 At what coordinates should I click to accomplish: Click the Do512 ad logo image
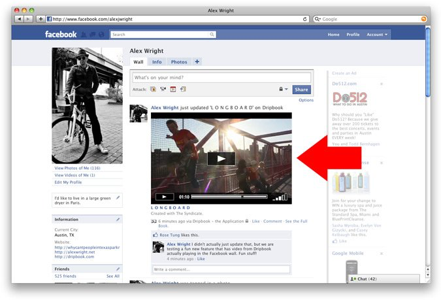(x=350, y=99)
